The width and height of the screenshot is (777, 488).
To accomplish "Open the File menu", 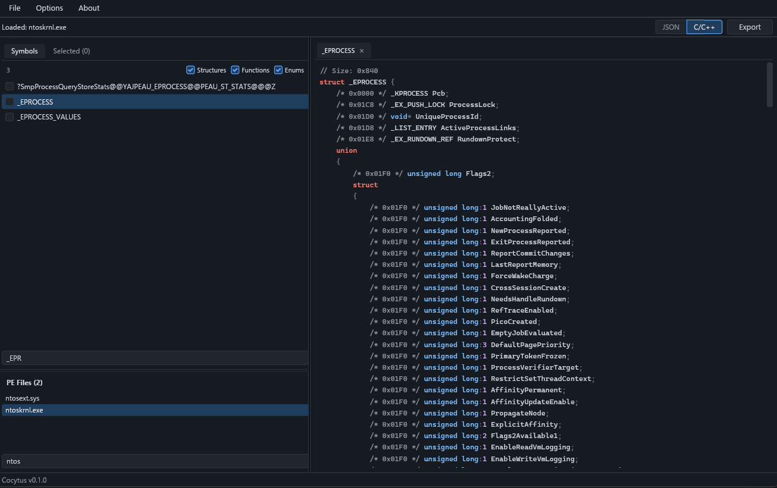I will [x=15, y=8].
